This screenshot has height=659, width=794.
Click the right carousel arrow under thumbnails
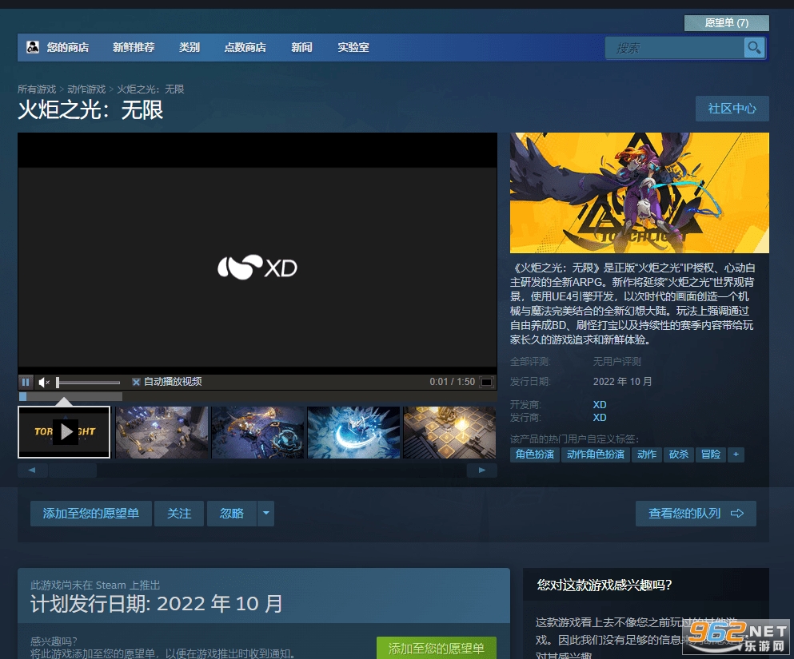481,470
